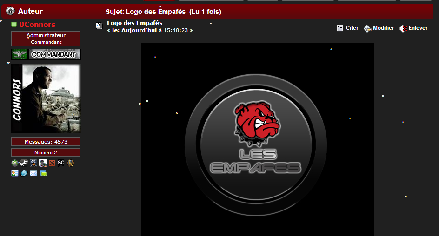Image resolution: width=439 pixels, height=236 pixels.
Task: Open the Logo des Empafés post title
Action: 135,23
